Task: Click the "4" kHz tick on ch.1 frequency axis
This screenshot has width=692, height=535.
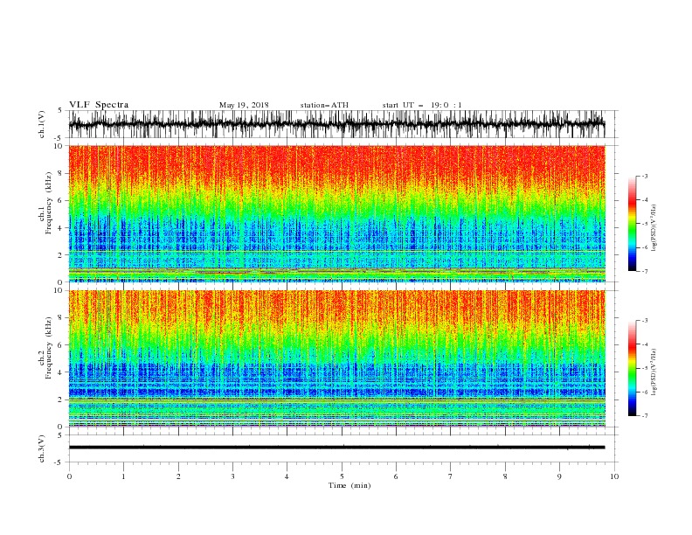Action: point(60,228)
